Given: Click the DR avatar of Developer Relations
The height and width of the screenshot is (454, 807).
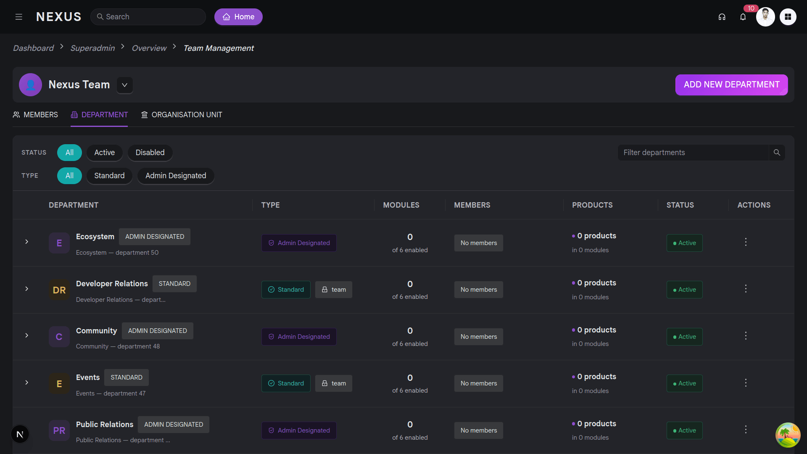Looking at the screenshot, I should point(59,290).
